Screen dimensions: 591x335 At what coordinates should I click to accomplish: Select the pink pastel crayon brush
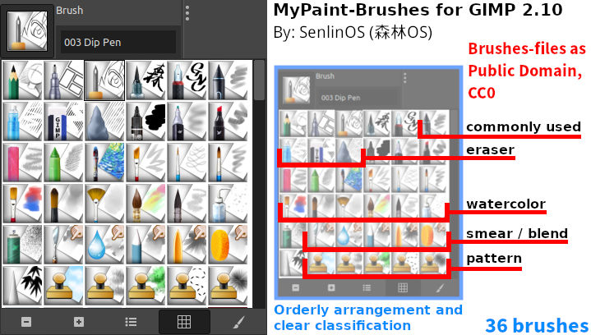(22, 163)
